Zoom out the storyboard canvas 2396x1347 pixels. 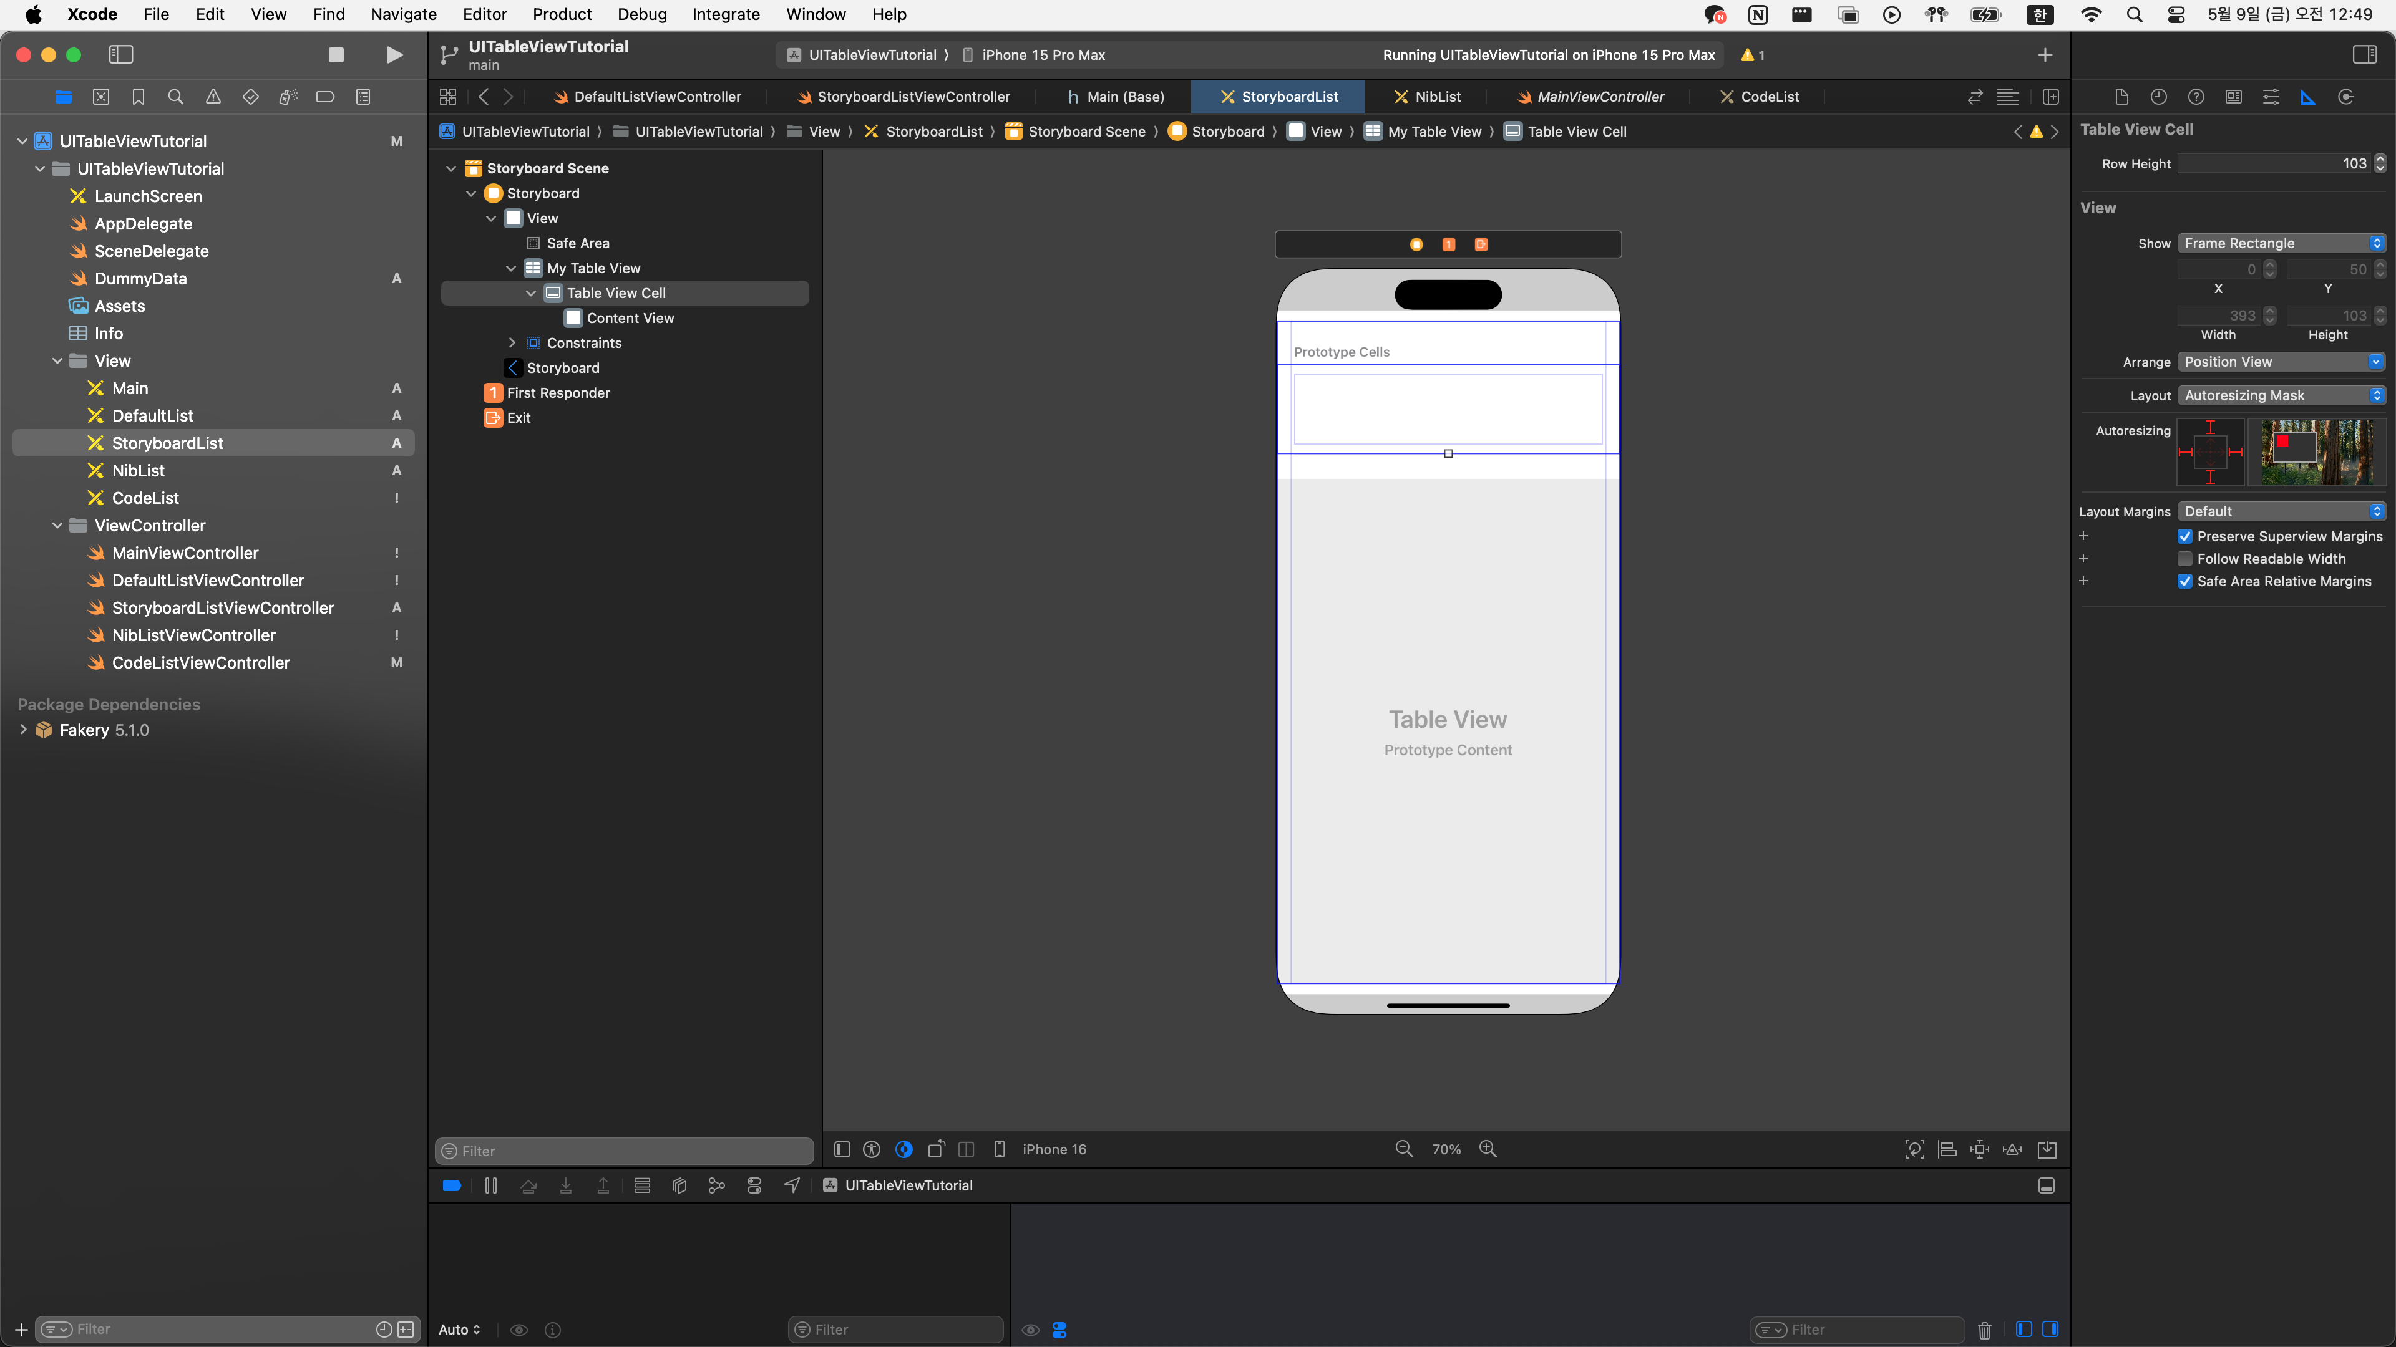click(x=1403, y=1149)
